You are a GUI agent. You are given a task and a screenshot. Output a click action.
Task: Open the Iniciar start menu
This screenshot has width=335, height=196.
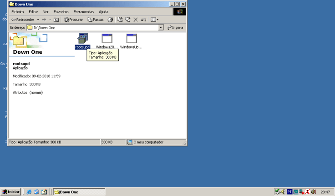pos(10,192)
